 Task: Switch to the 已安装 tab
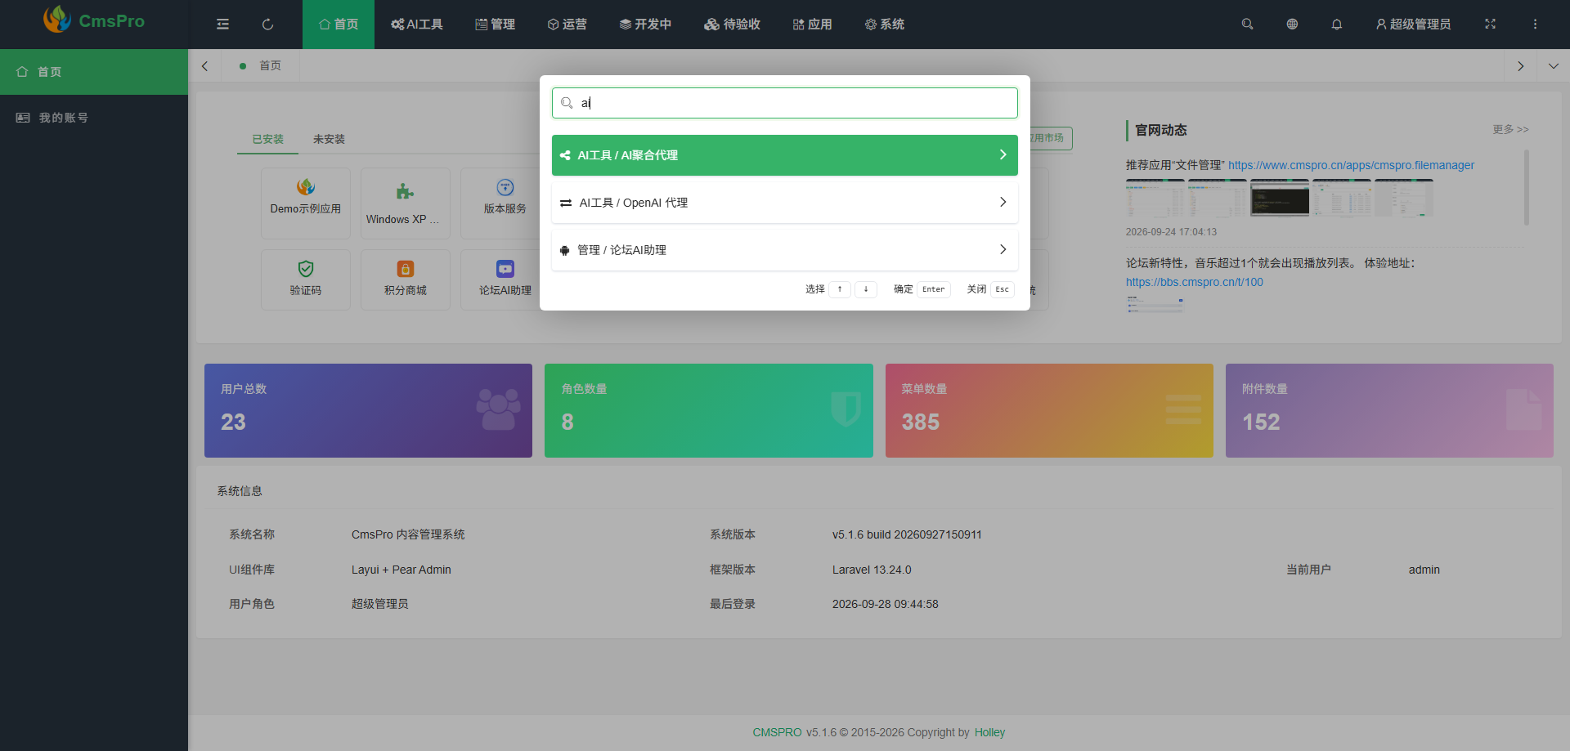(267, 139)
